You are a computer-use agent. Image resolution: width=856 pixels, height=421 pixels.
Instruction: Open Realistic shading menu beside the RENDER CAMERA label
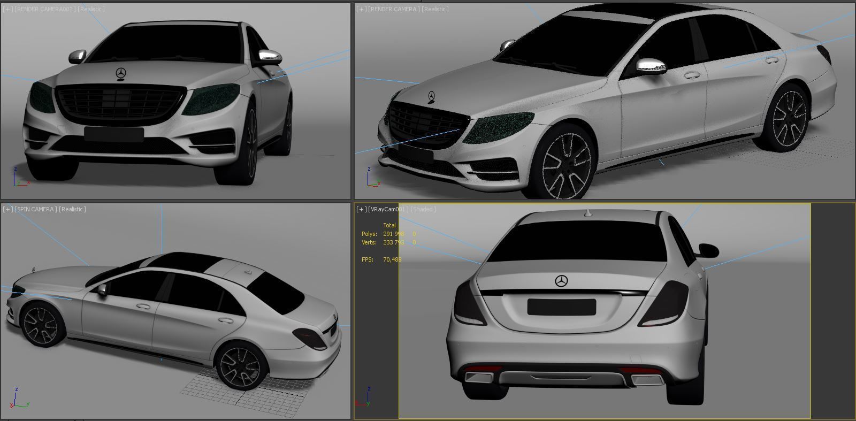(x=435, y=9)
